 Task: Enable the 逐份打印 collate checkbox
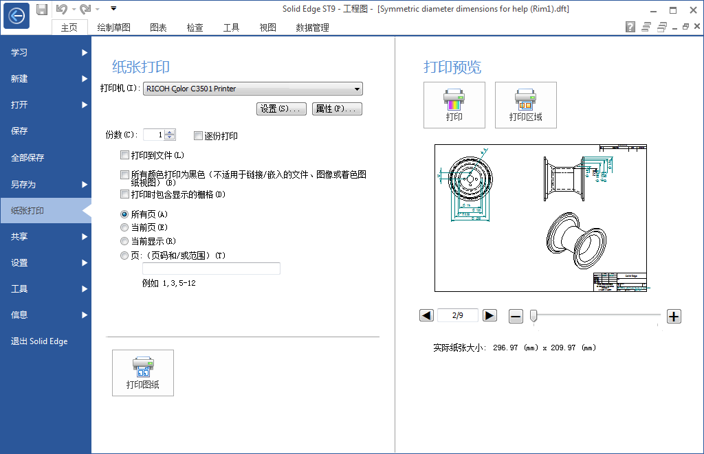pos(199,136)
